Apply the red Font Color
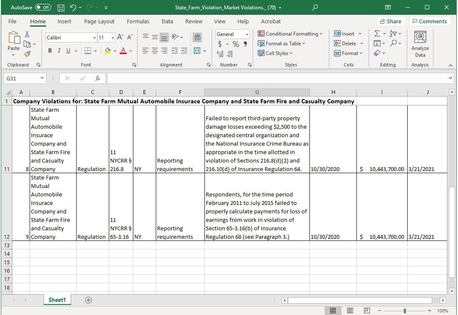The height and width of the screenshot is (315, 458). pos(123,51)
